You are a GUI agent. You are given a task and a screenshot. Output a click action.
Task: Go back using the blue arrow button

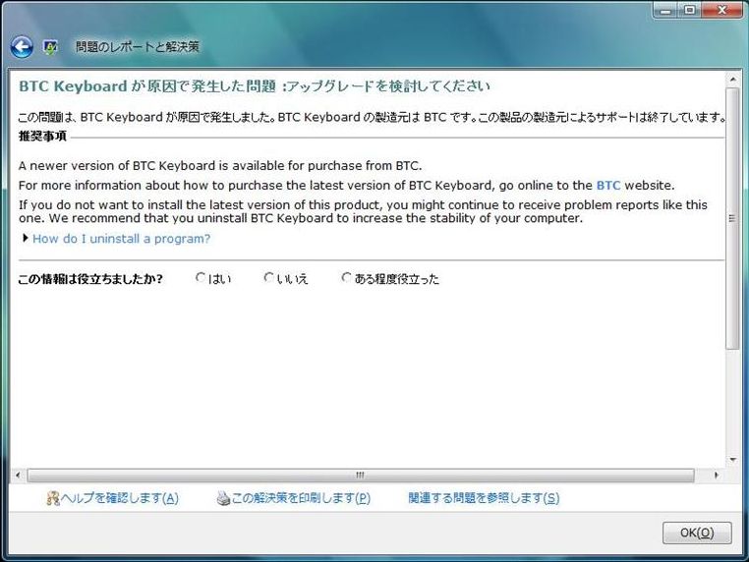[22, 47]
